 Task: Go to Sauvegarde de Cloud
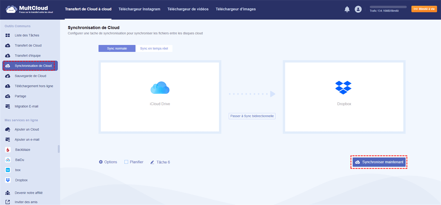pyautogui.click(x=31, y=76)
